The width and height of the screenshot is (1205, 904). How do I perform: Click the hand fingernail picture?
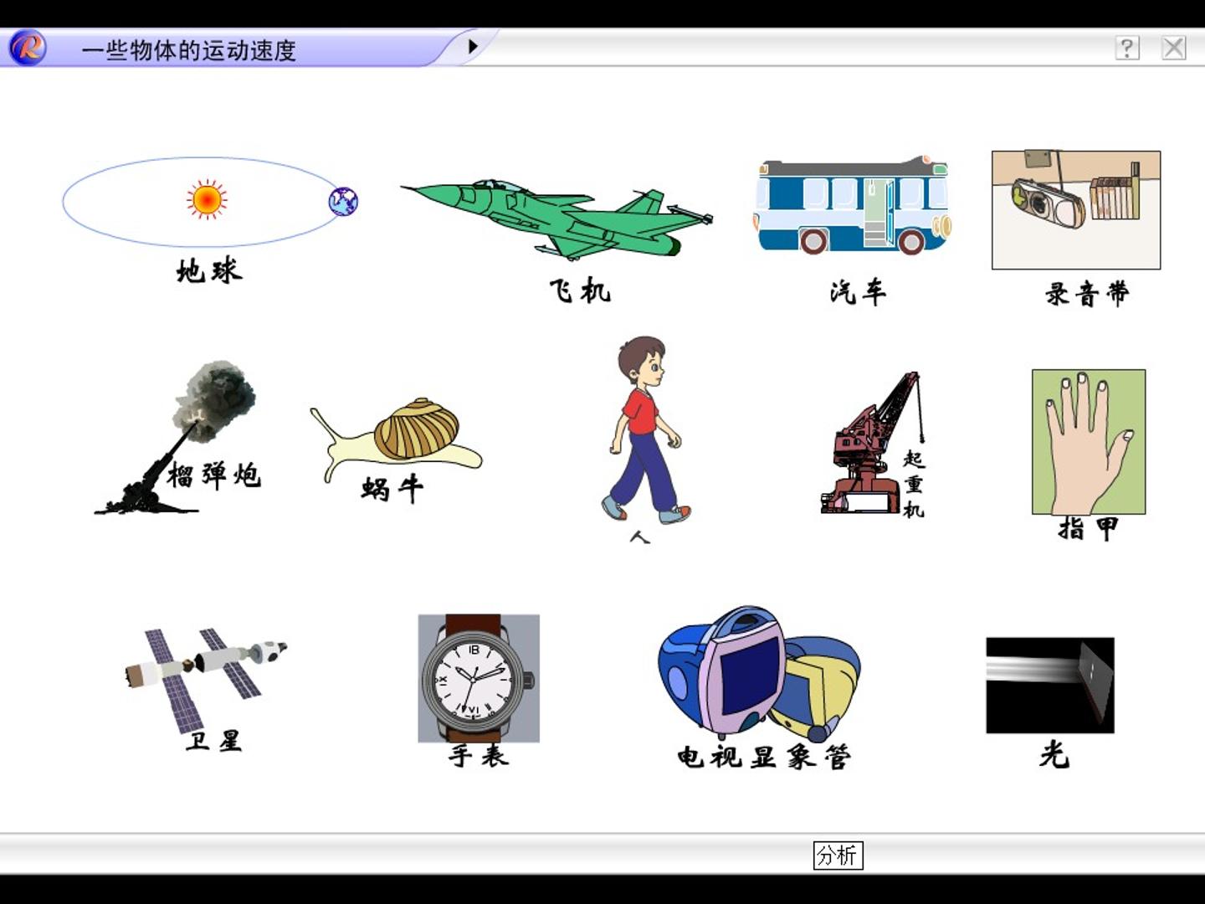pos(1089,442)
